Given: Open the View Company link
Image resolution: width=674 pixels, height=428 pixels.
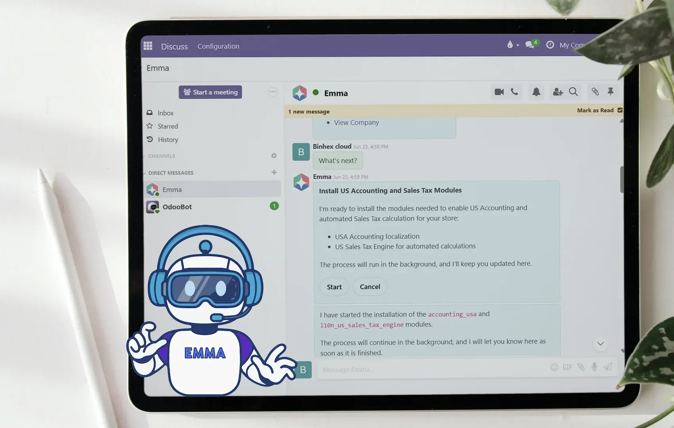Looking at the screenshot, I should point(356,122).
